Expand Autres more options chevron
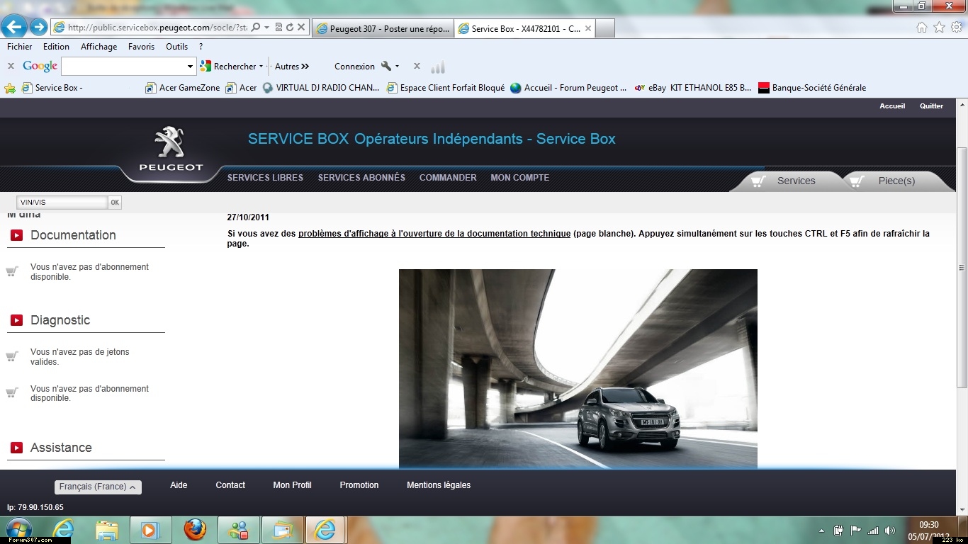This screenshot has width=968, height=544. (305, 66)
